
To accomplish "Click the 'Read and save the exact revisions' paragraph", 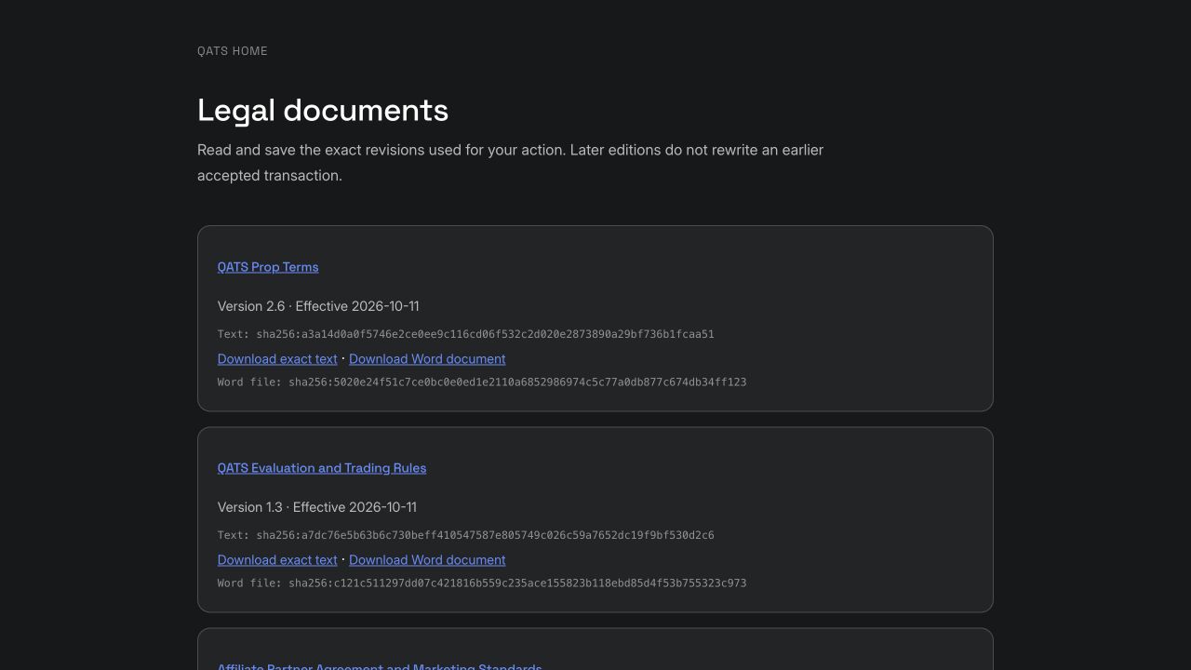I will [x=510, y=163].
